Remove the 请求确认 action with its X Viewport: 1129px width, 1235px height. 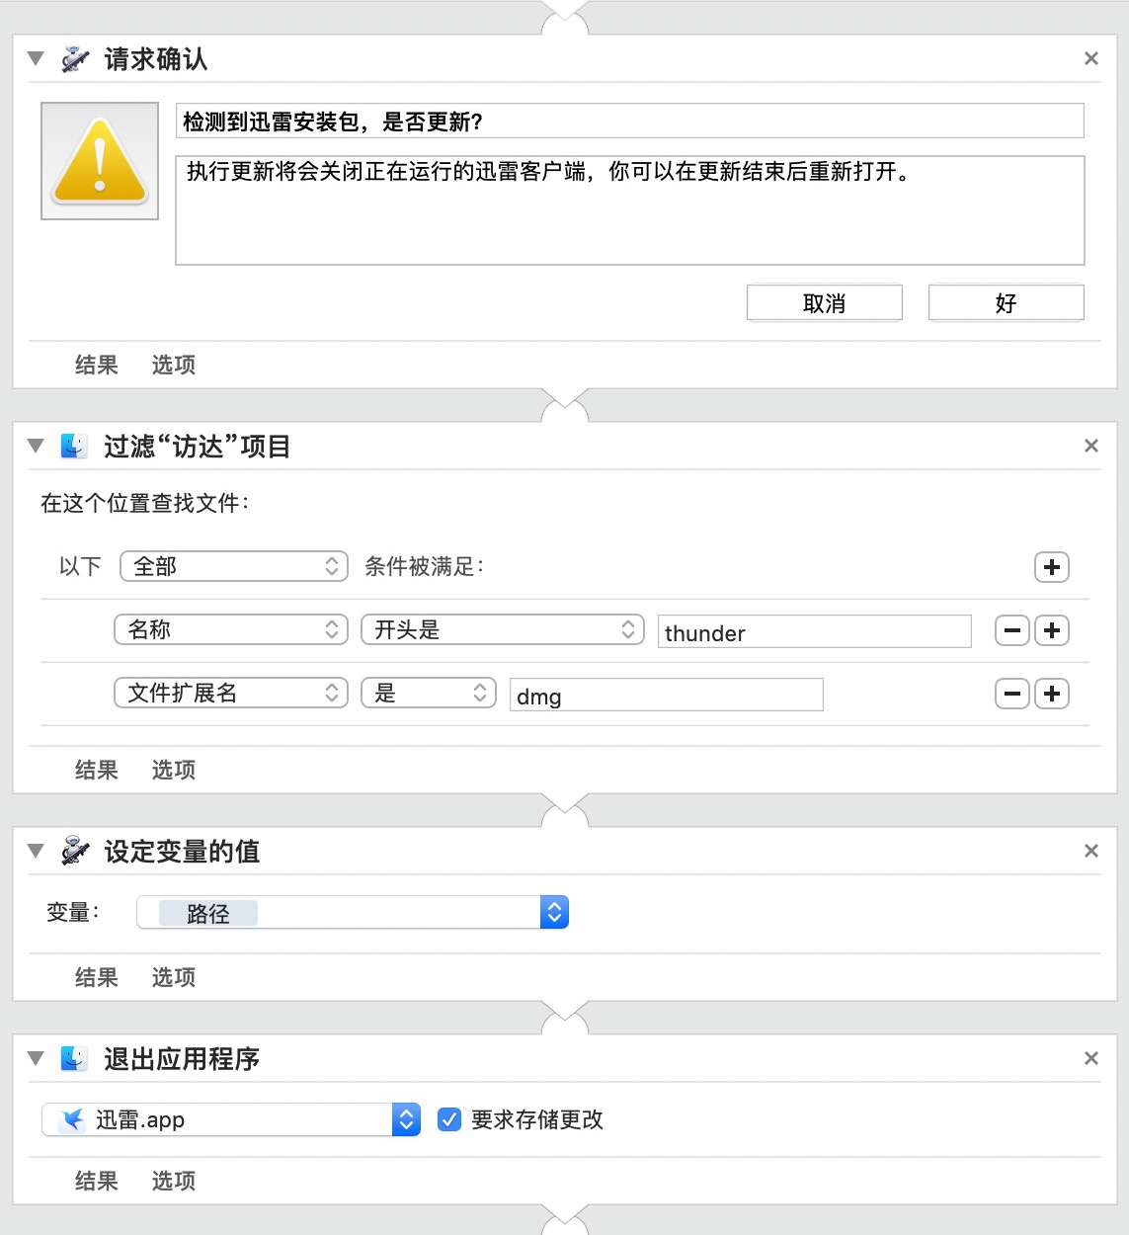1090,59
